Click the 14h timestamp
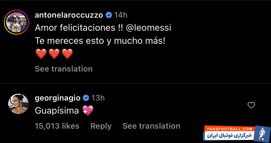 (x=121, y=15)
